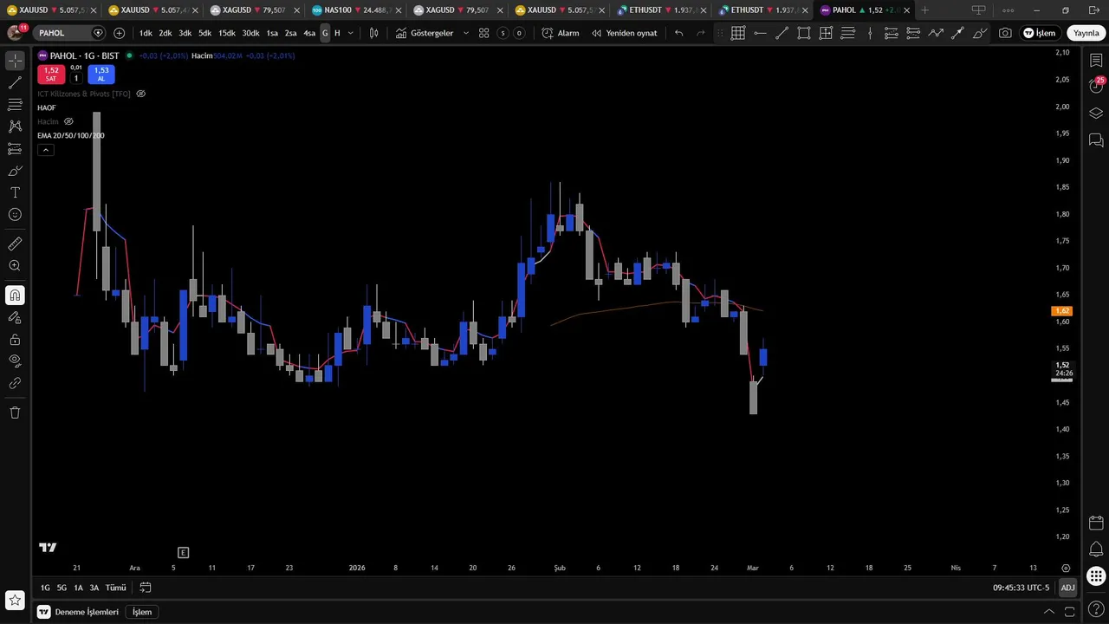
Task: Open the object tree layers icon
Action: (x=1096, y=114)
